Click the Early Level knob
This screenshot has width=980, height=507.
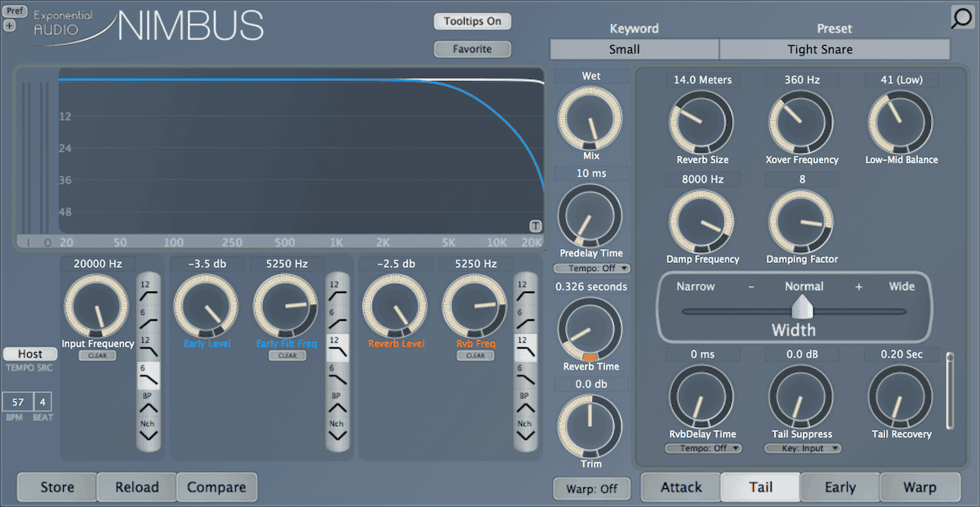click(206, 307)
